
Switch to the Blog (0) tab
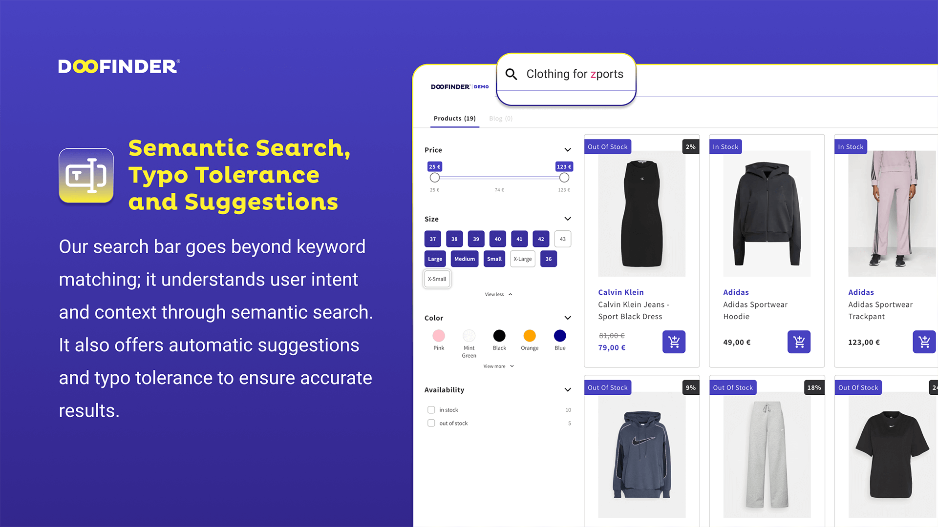pos(502,119)
